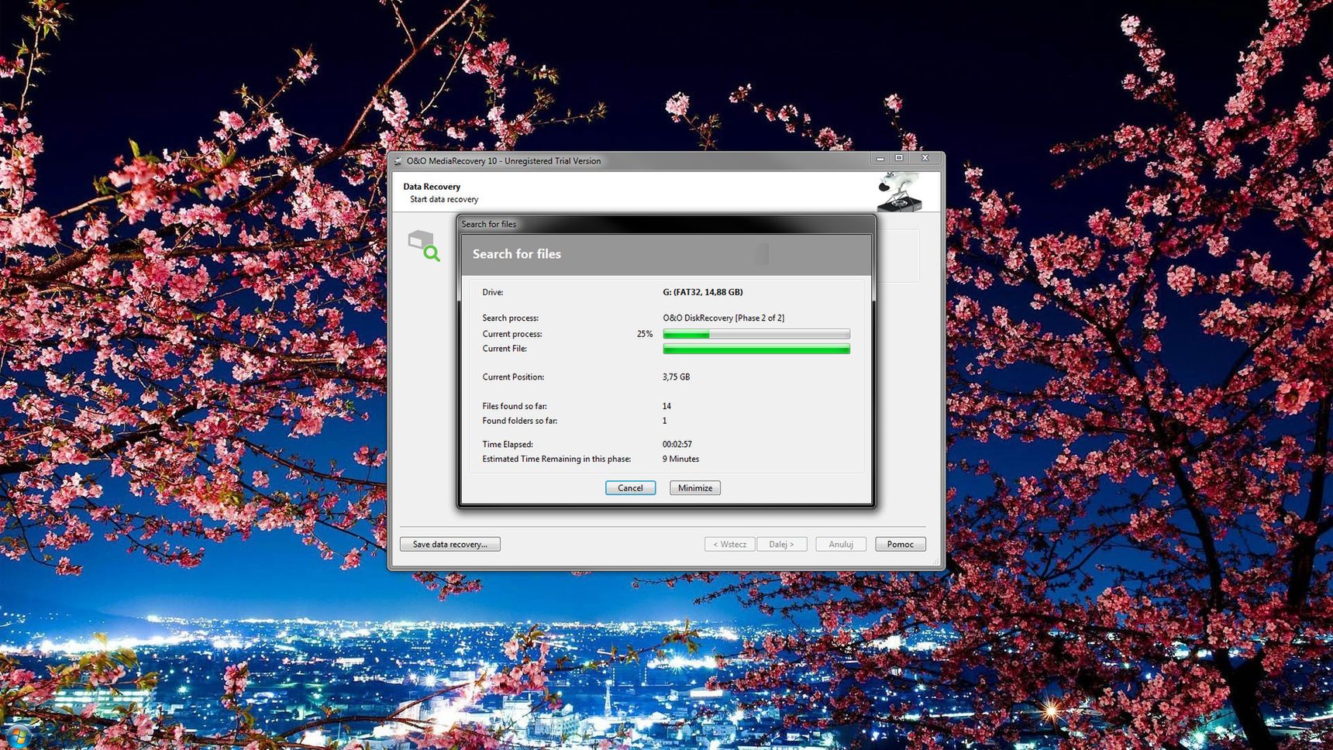Click the Current process progress bar
The height and width of the screenshot is (750, 1333).
click(756, 334)
